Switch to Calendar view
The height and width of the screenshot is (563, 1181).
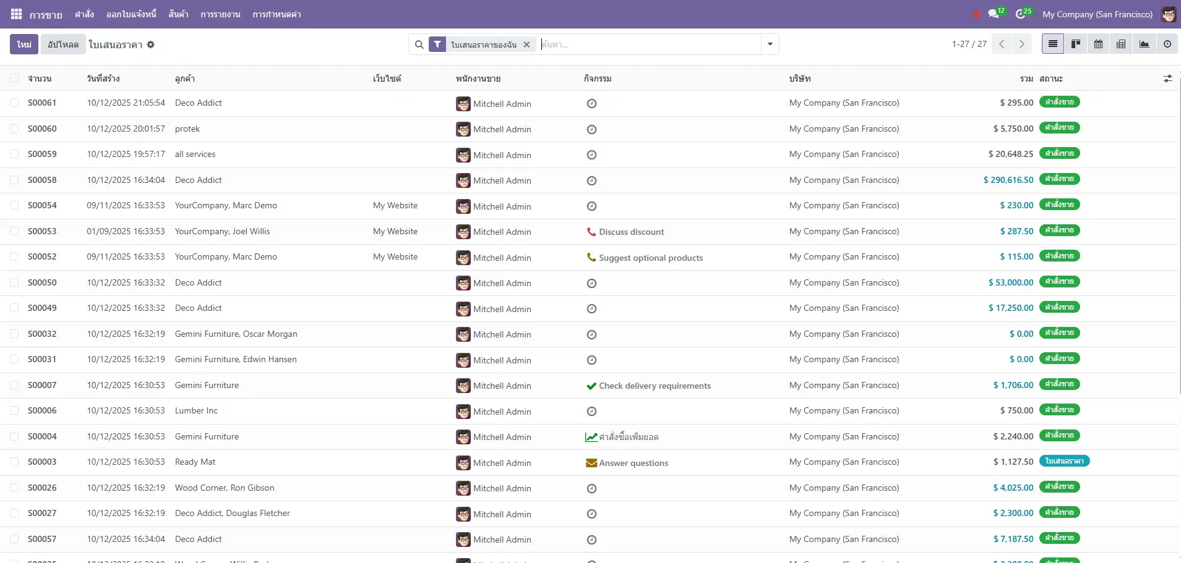(1098, 44)
